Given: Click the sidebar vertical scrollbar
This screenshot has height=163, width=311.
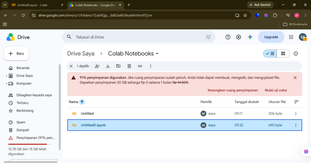Looking at the screenshot, I should tap(60, 107).
